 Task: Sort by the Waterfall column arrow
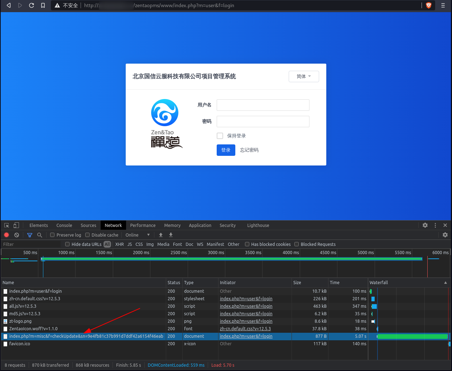tap(446, 283)
